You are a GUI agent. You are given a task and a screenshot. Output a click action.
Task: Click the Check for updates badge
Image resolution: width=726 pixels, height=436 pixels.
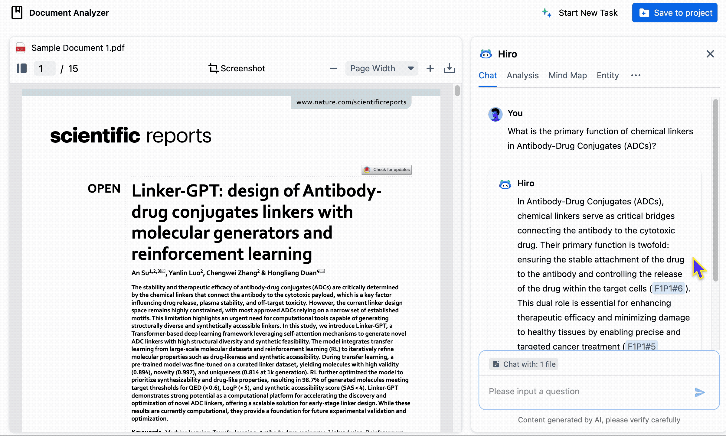pos(387,170)
